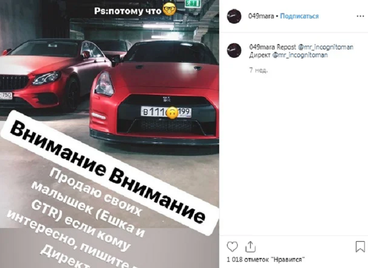Open @mr_incognitoman mention after Директ

(300, 55)
